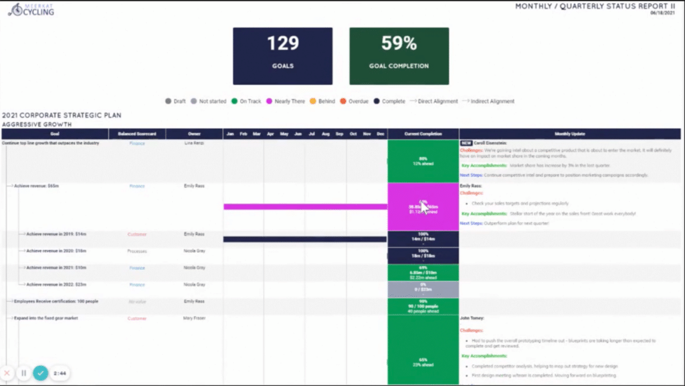Pause the recording with the pause icon
The width and height of the screenshot is (685, 386).
pyautogui.click(x=23, y=373)
